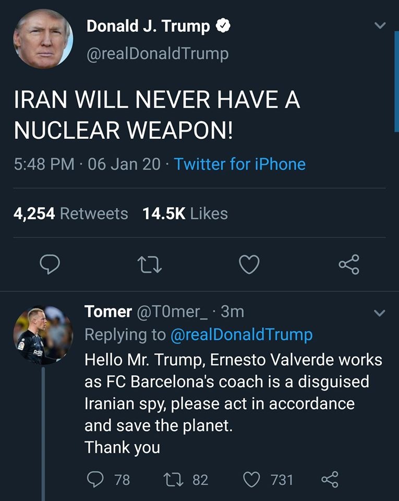Share the main tweet
The width and height of the screenshot is (399, 501).
pos(349,265)
